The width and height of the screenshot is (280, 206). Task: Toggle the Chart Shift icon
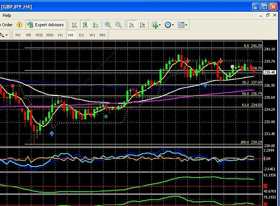pyautogui.click(x=142, y=25)
